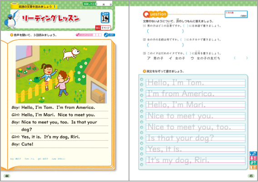The image size is (258, 182).
Task: Click the page number 44 badge
Action: (7, 176)
